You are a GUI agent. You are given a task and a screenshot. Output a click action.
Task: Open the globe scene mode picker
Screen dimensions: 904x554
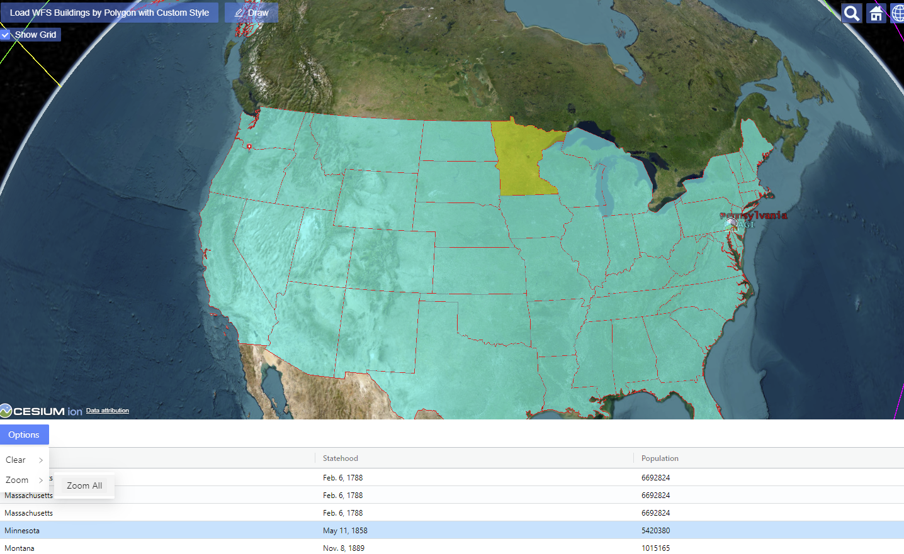coord(898,13)
